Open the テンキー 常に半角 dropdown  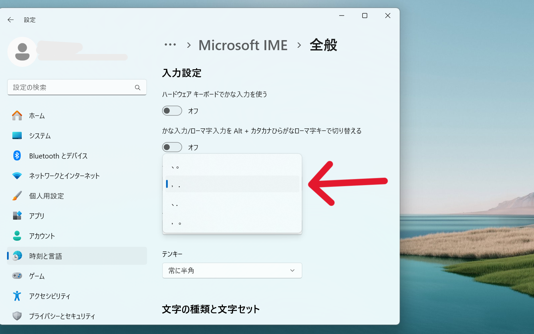point(232,270)
